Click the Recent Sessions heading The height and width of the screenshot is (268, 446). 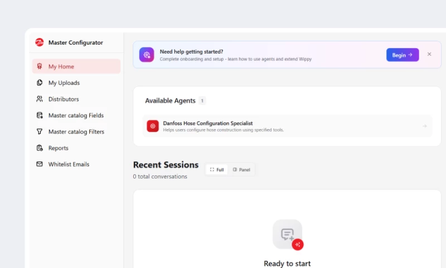(x=166, y=165)
